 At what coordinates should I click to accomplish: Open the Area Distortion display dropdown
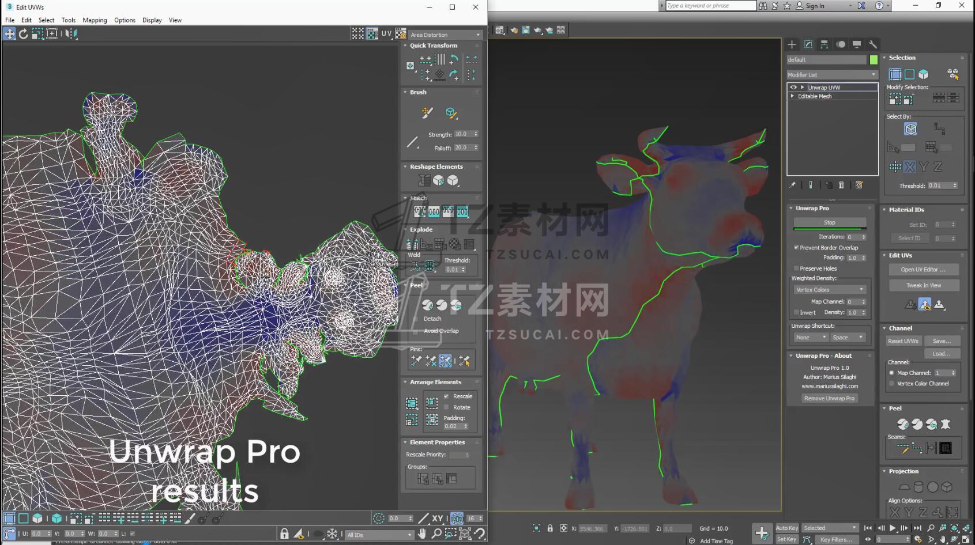[x=445, y=35]
